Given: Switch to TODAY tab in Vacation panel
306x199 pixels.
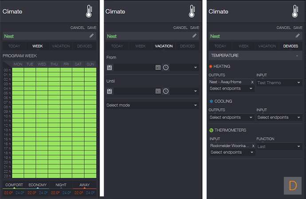Looking at the screenshot, I should (x=117, y=46).
